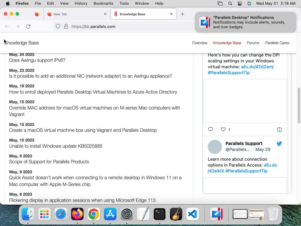The height and width of the screenshot is (226, 301).
Task: Click the date and time in menu bar
Action: [x=276, y=4]
